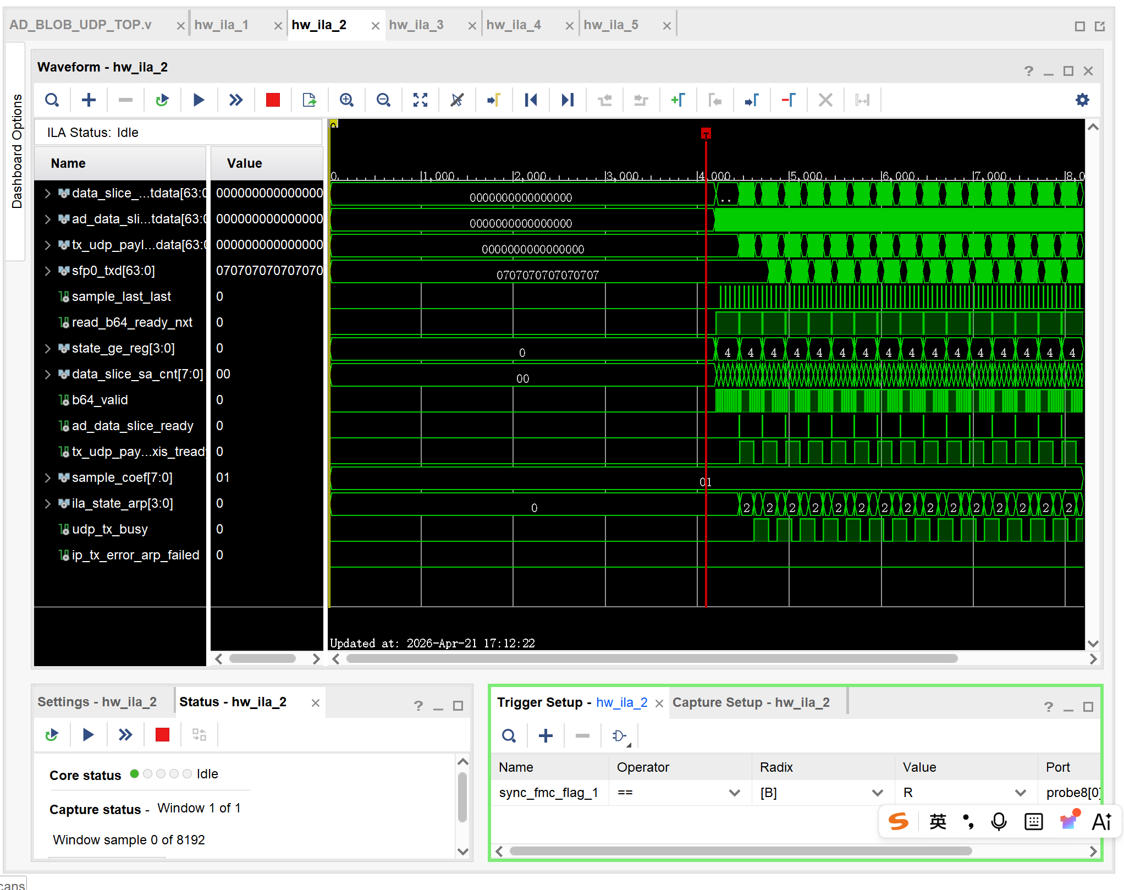
Task: Open waveform settings gear icon
Action: point(1082,100)
